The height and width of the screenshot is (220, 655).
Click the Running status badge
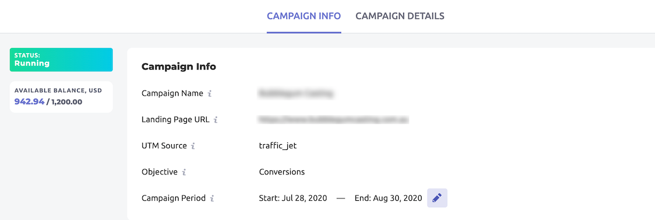[61, 60]
